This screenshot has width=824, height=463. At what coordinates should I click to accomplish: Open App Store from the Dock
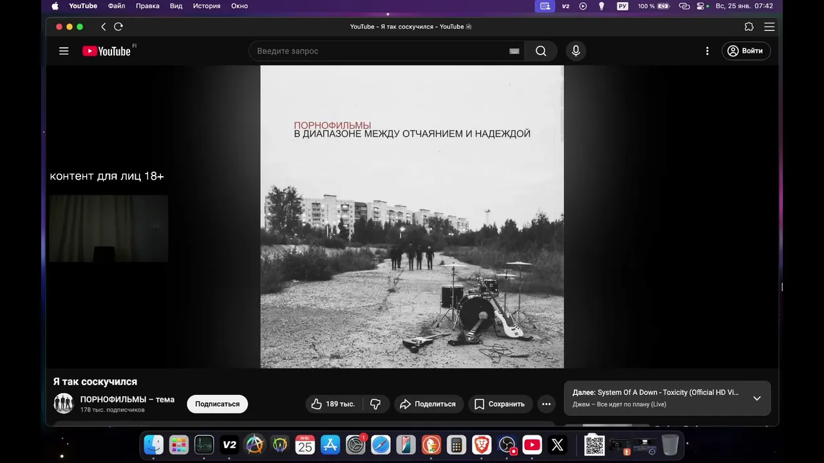tap(330, 444)
